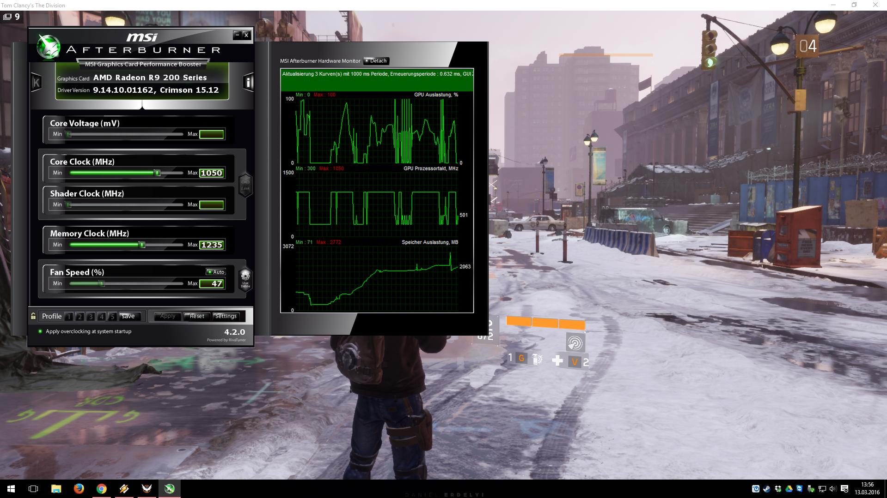Click the Shader Clock slider handle

pyautogui.click(x=69, y=205)
